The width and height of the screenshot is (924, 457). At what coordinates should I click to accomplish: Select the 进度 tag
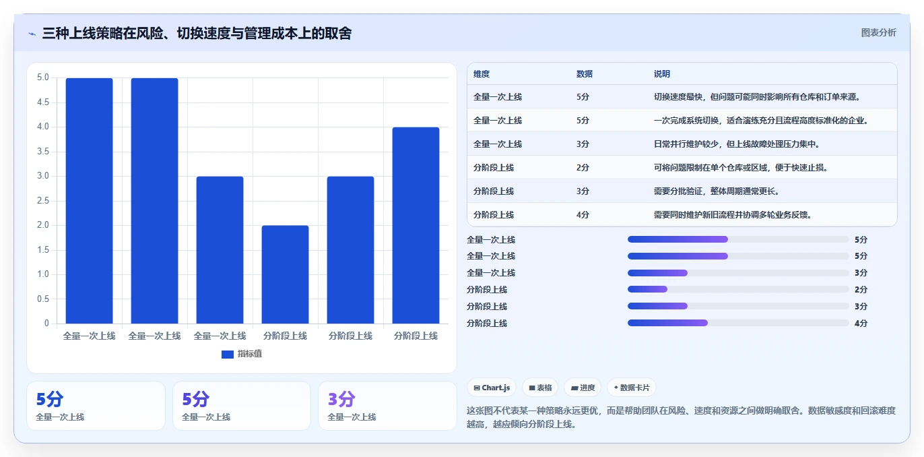[583, 388]
